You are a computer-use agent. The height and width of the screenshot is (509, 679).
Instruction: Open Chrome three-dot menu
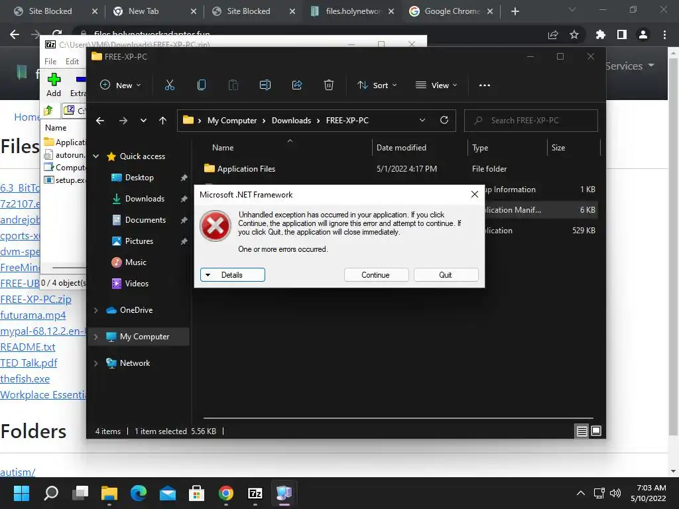(x=664, y=34)
